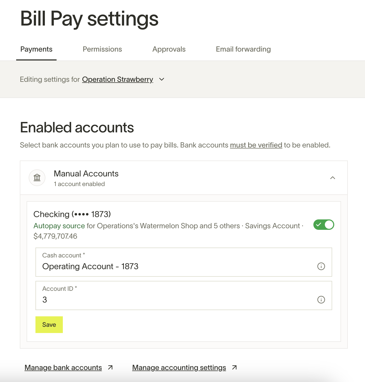Select the Payments tab
Image resolution: width=365 pixels, height=382 pixels.
tap(36, 49)
